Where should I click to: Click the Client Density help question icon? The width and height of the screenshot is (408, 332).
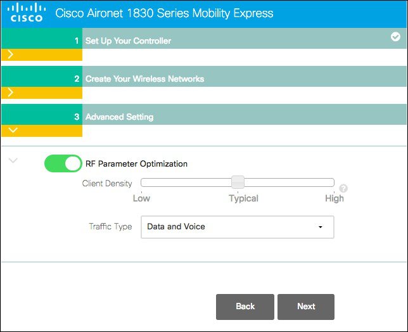pyautogui.click(x=343, y=188)
